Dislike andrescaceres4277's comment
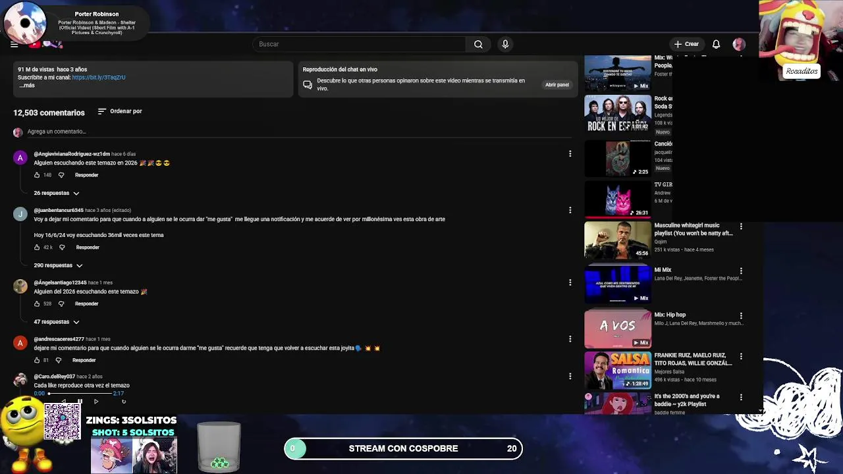The image size is (843, 474). click(x=59, y=361)
